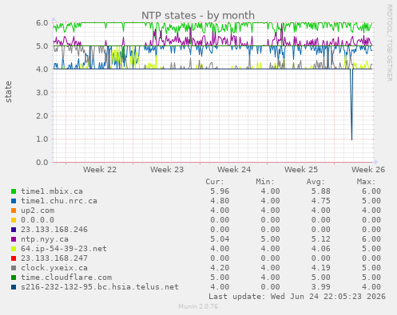Screen dimensions: 397x315
Task: Select the time1.mbix.ca legend label
Action: (52, 191)
